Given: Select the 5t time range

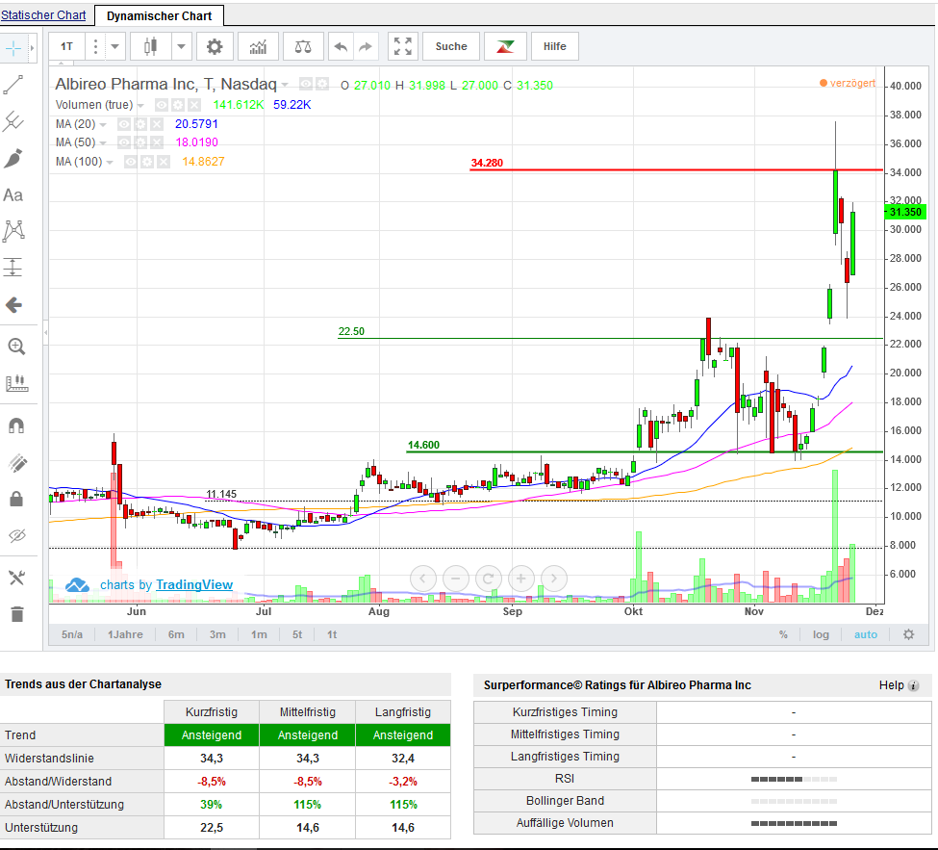Looking at the screenshot, I should click(x=297, y=634).
